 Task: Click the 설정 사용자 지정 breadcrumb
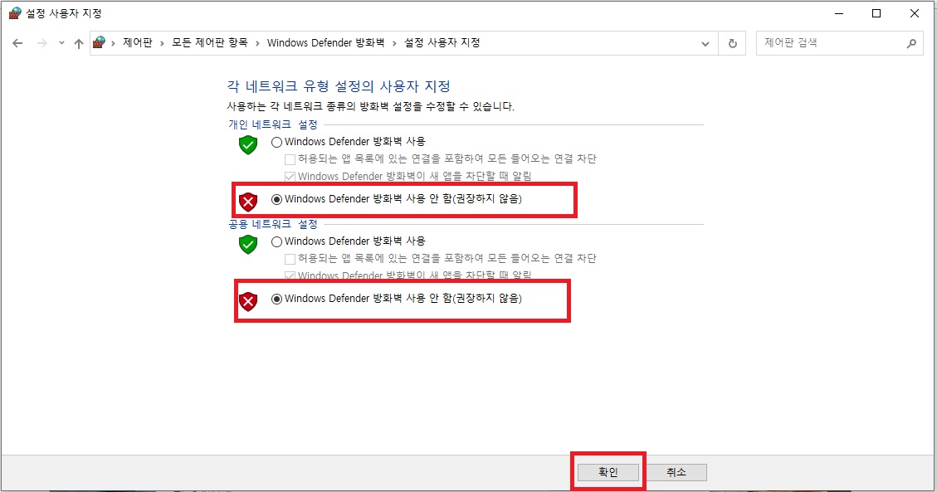pyautogui.click(x=442, y=42)
